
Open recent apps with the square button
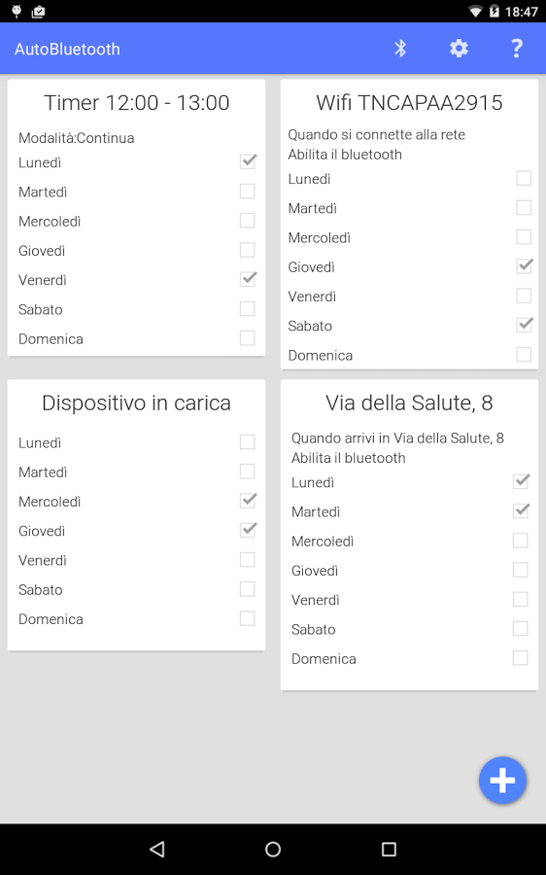click(389, 850)
